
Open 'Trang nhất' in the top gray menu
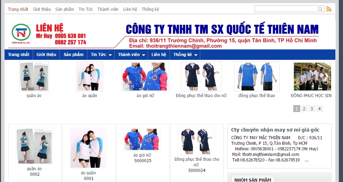18,9
